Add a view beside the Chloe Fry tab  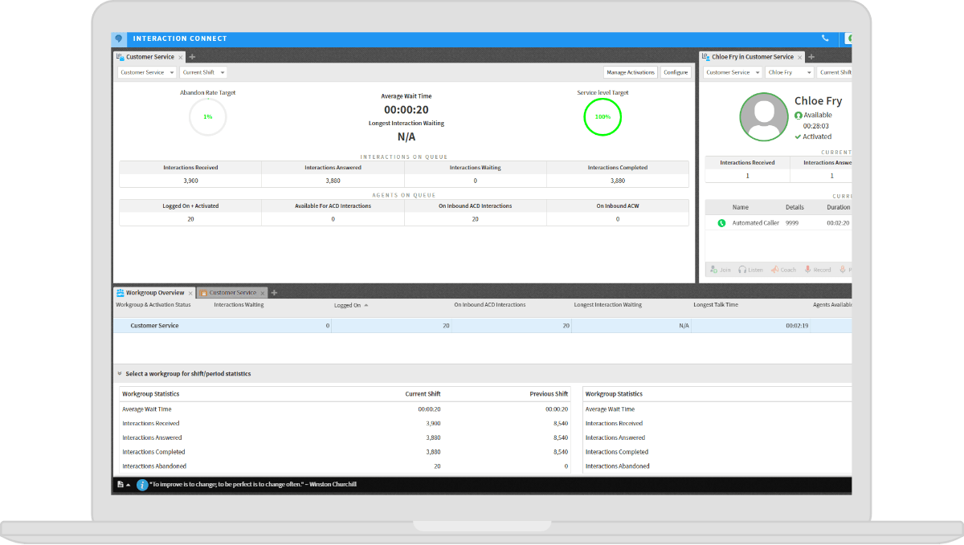811,57
